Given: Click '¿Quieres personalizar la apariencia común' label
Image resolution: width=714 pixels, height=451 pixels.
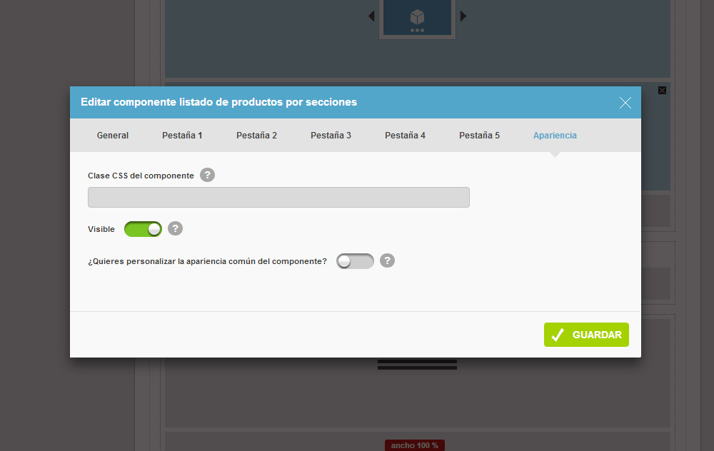Looking at the screenshot, I should 207,262.
